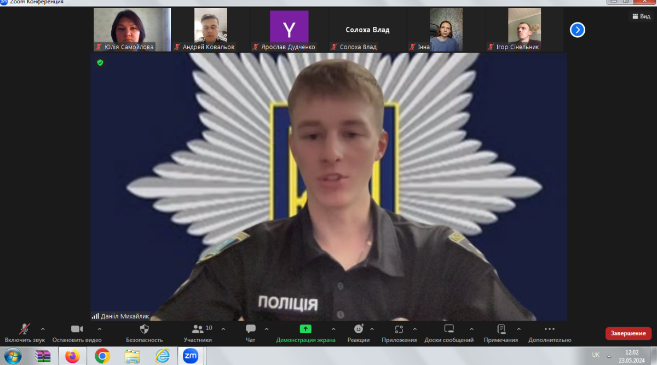
Task: Open the Участники participants panel
Action: pos(198,333)
